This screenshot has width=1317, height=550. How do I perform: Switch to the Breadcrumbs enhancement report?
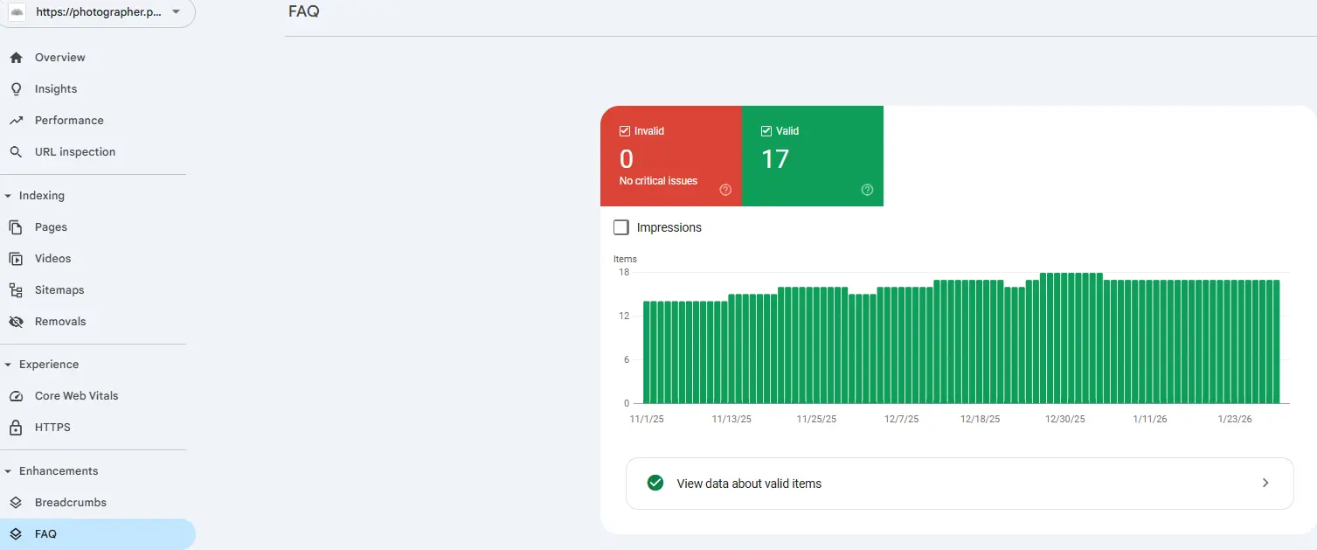(17, 502)
